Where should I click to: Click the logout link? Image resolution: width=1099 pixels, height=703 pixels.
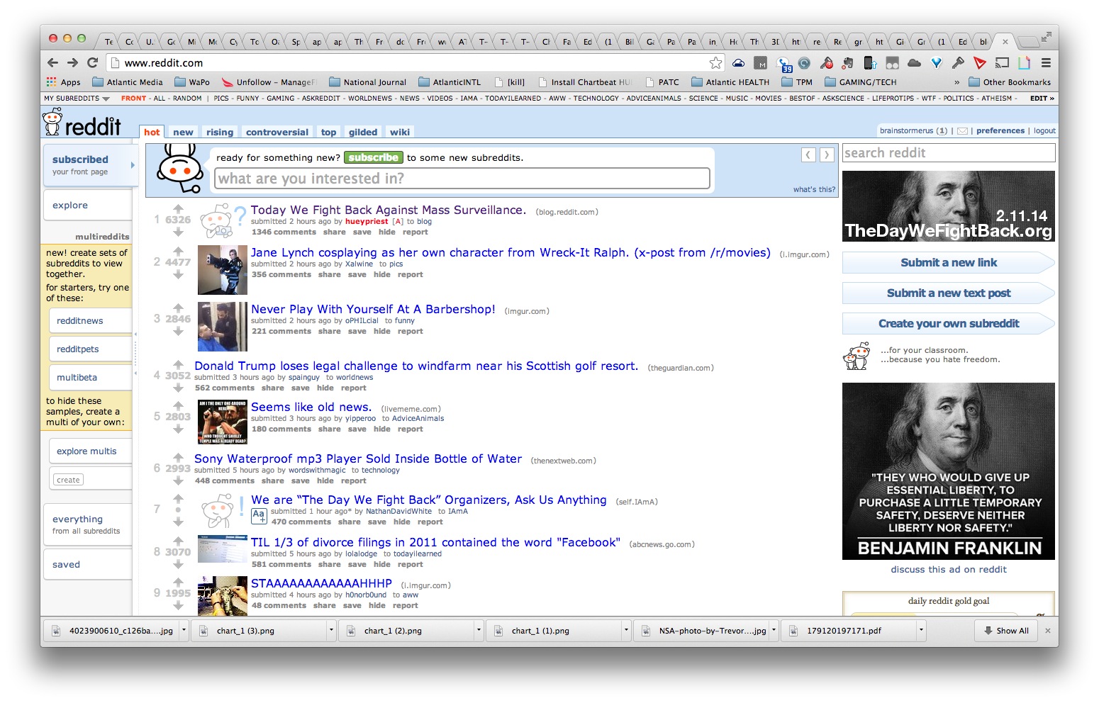(1044, 130)
